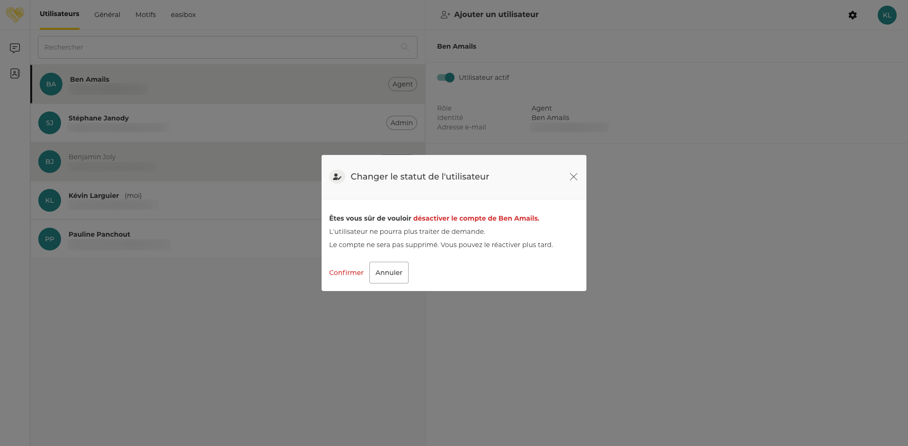Confirm deactivating Ben Amails account
Screen dimensions: 908x446
click(346, 273)
